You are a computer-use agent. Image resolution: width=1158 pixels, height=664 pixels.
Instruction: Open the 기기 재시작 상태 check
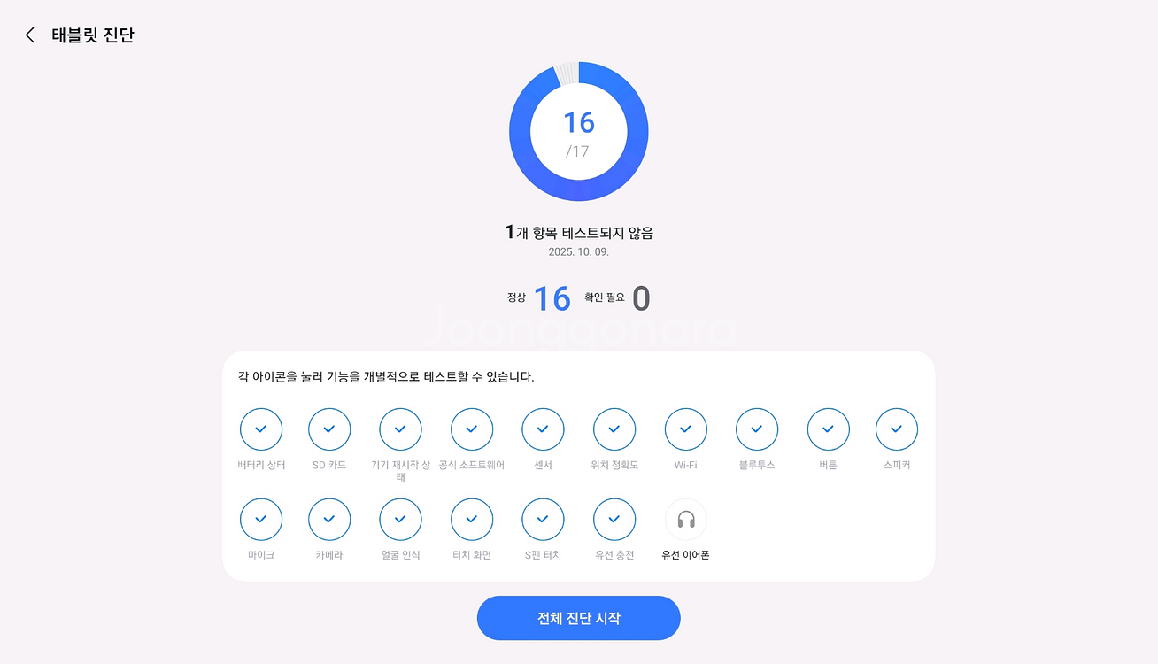tap(400, 429)
